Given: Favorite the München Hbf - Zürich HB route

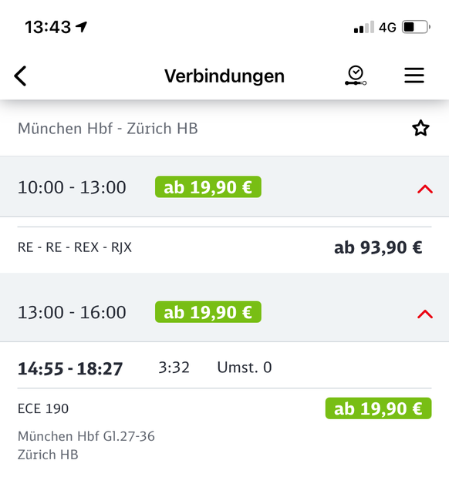Looking at the screenshot, I should [420, 128].
